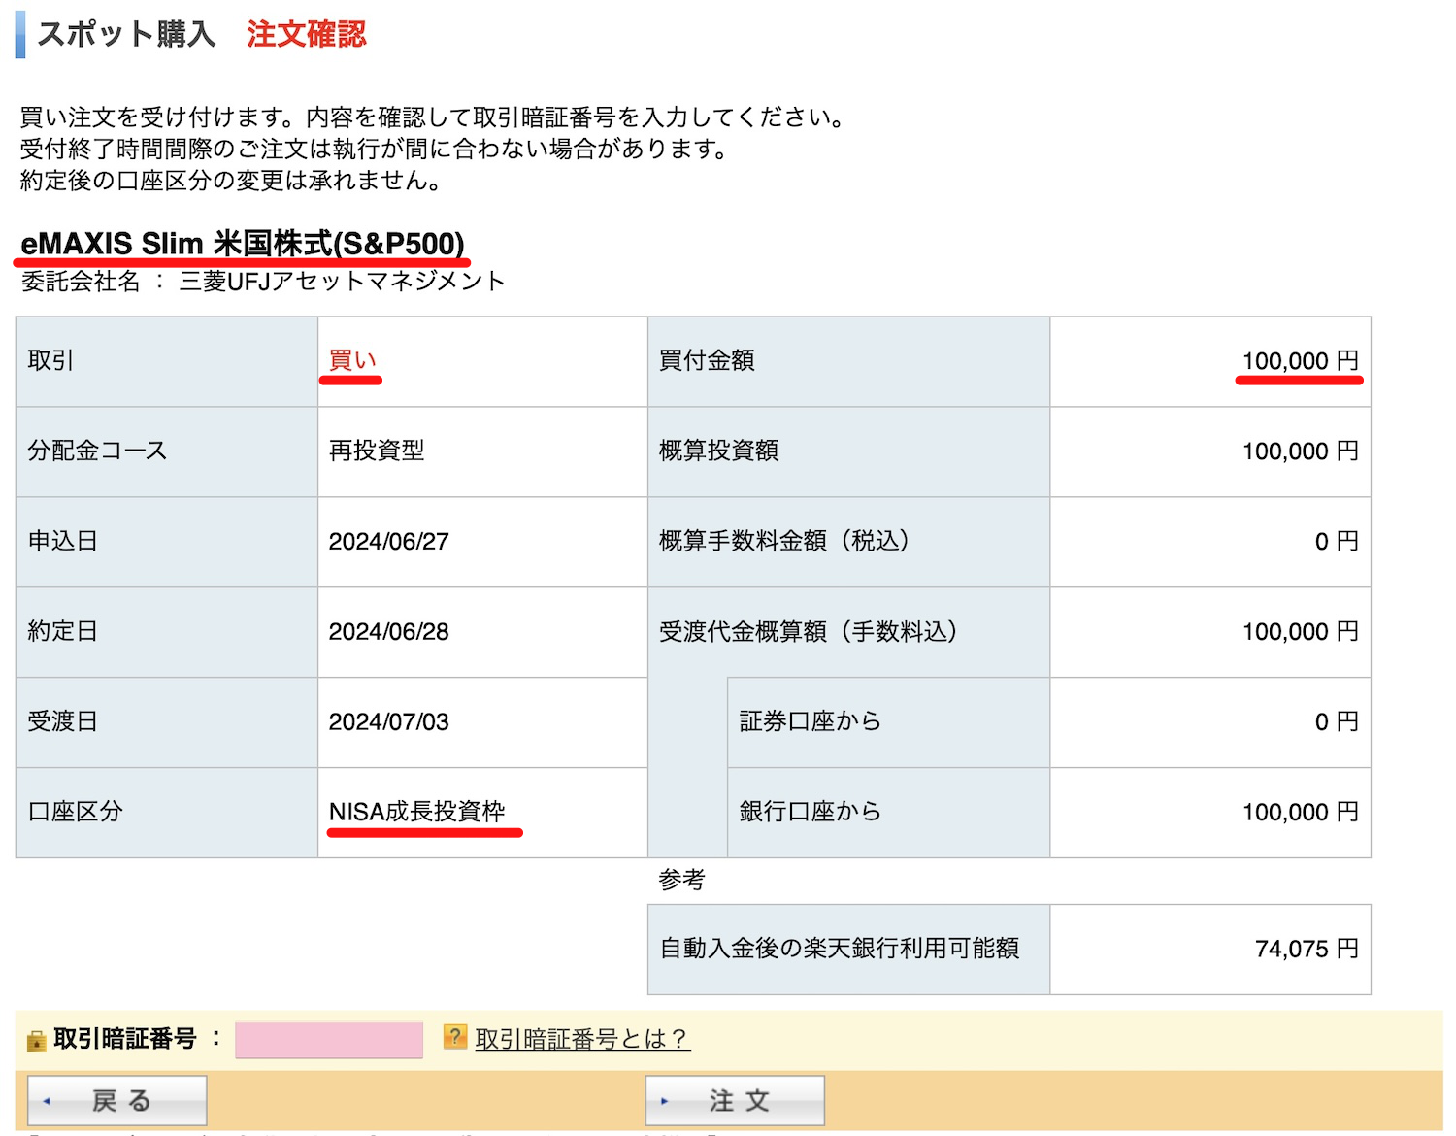Click the 74,075 円 available balance value
This screenshot has height=1136, width=1456.
pos(1307,949)
